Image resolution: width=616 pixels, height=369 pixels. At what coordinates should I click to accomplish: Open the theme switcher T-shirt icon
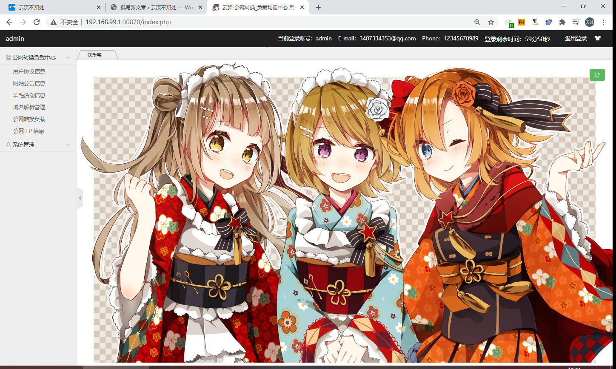coord(598,38)
